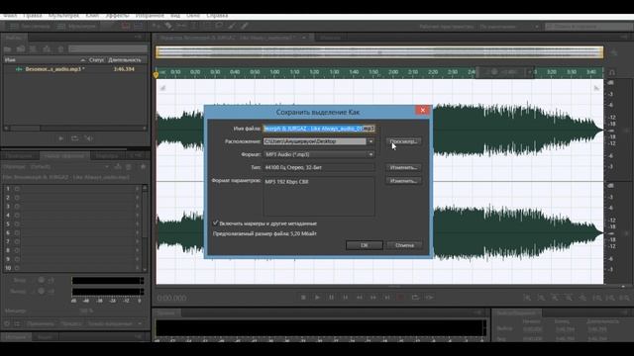634x356 pixels.
Task: Click the headphones icon right of timeline
Action: point(612,72)
